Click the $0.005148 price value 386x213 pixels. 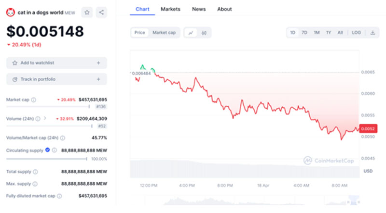[45, 31]
